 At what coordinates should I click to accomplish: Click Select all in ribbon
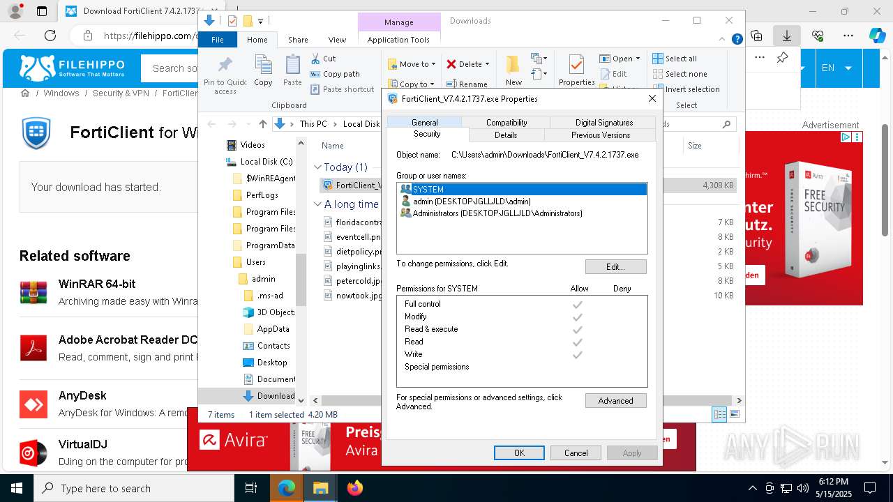[x=675, y=59]
